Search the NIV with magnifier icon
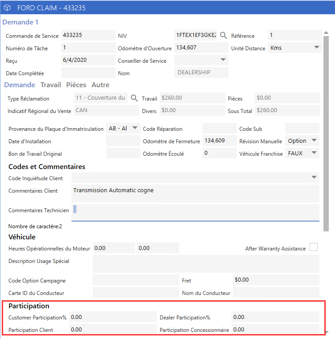335x339 pixels. coord(223,35)
